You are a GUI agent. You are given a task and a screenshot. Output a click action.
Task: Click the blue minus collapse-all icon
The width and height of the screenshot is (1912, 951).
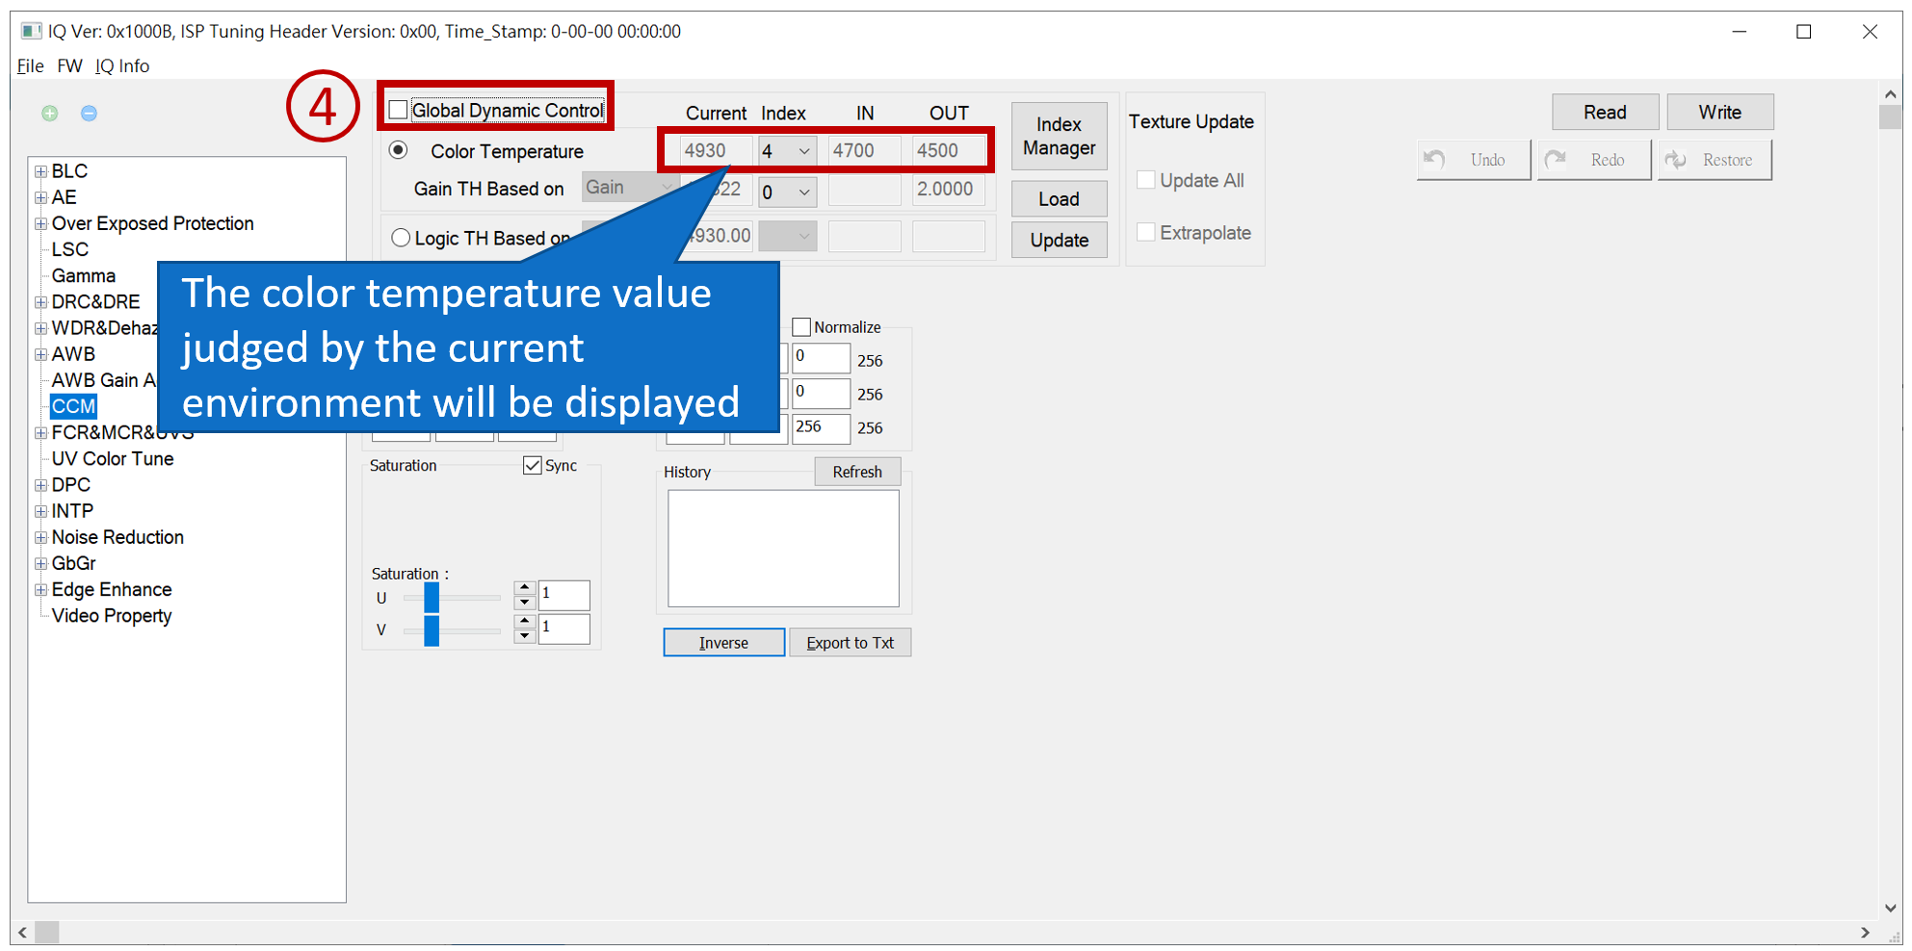pyautogui.click(x=89, y=114)
